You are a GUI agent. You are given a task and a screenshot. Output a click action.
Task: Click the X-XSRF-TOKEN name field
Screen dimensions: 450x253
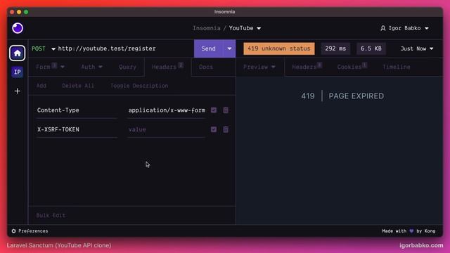click(x=77, y=129)
